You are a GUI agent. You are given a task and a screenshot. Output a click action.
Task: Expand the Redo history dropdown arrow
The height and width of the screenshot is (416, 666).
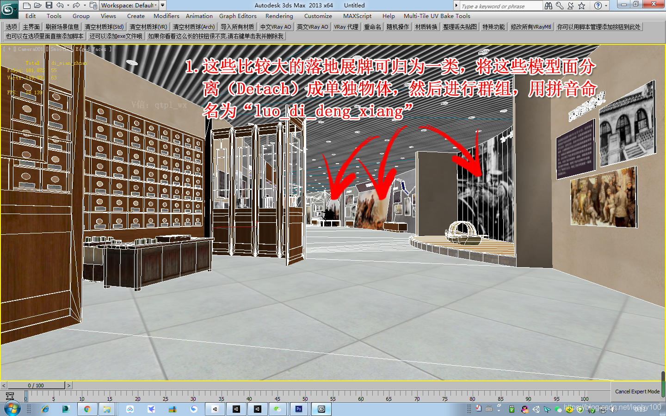(x=84, y=6)
